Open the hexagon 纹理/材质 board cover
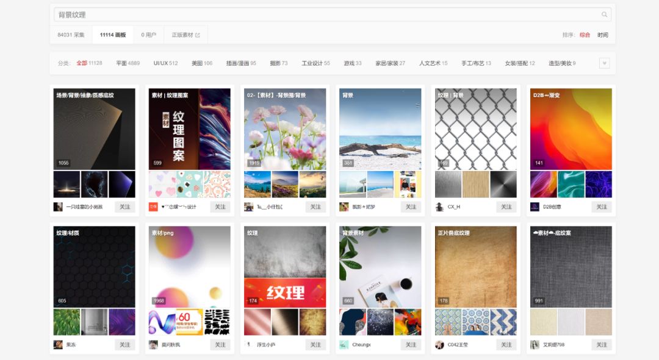659x360 pixels. click(94, 267)
